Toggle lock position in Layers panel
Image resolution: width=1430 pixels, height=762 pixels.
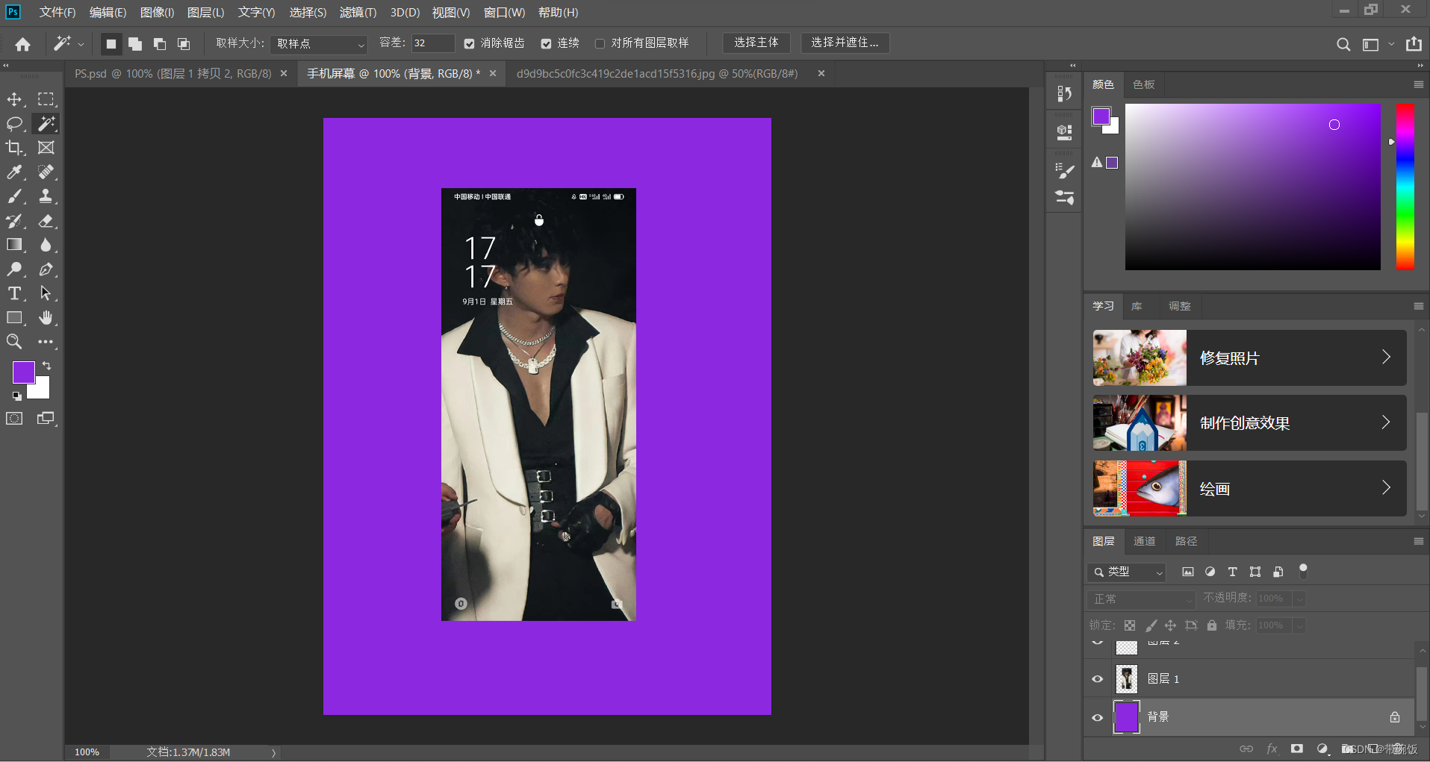pyautogui.click(x=1170, y=625)
